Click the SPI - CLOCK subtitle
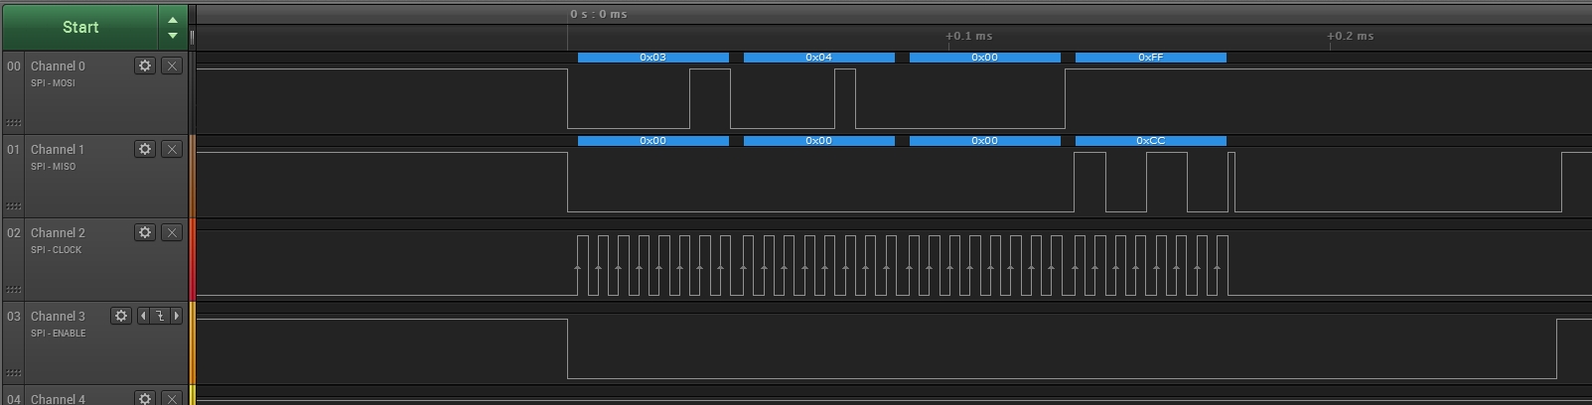The width and height of the screenshot is (1592, 405). click(x=56, y=250)
